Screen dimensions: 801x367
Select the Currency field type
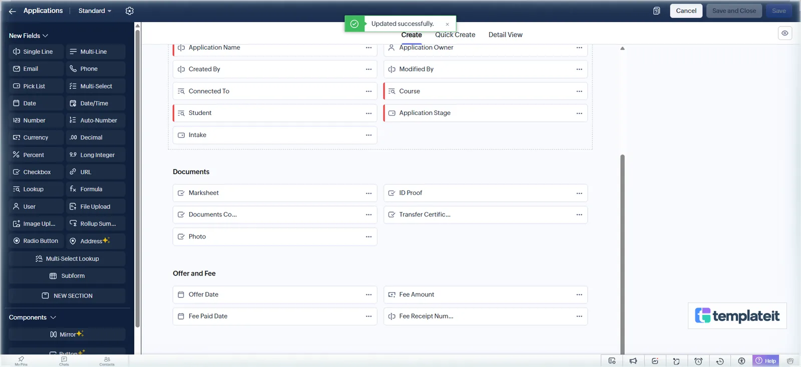pyautogui.click(x=36, y=137)
